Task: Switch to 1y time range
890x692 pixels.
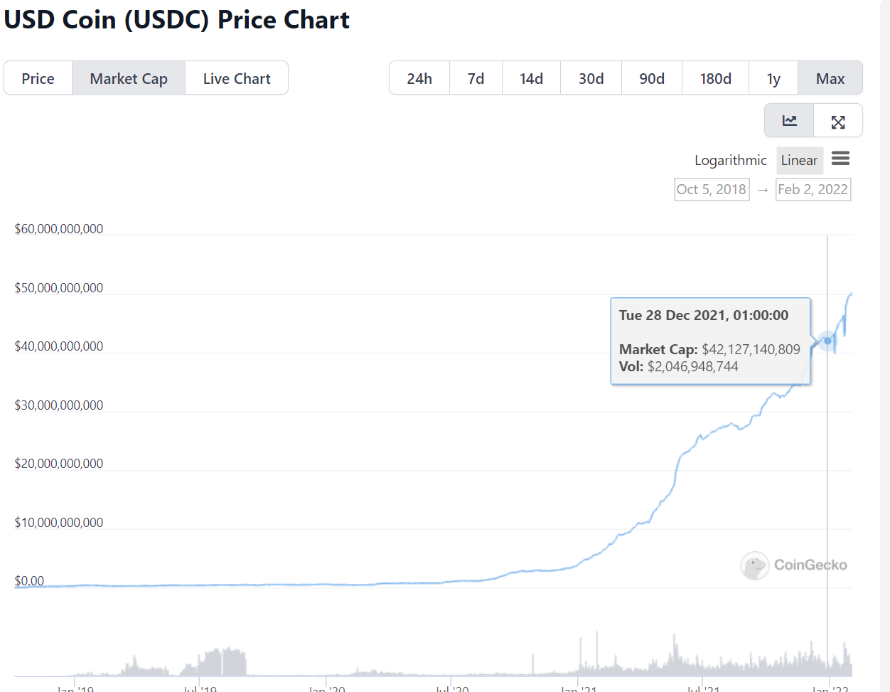Action: (773, 78)
